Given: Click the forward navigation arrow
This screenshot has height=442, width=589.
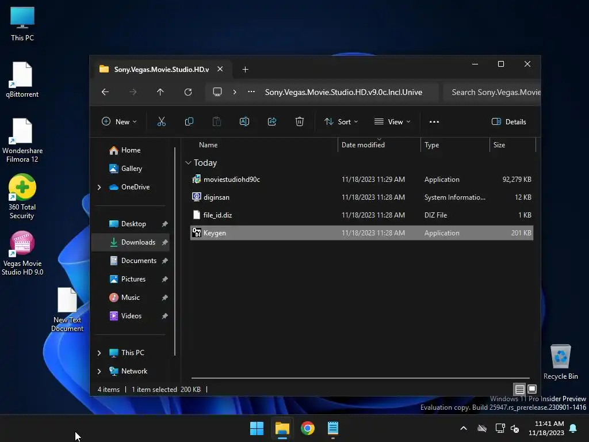Looking at the screenshot, I should pos(133,92).
